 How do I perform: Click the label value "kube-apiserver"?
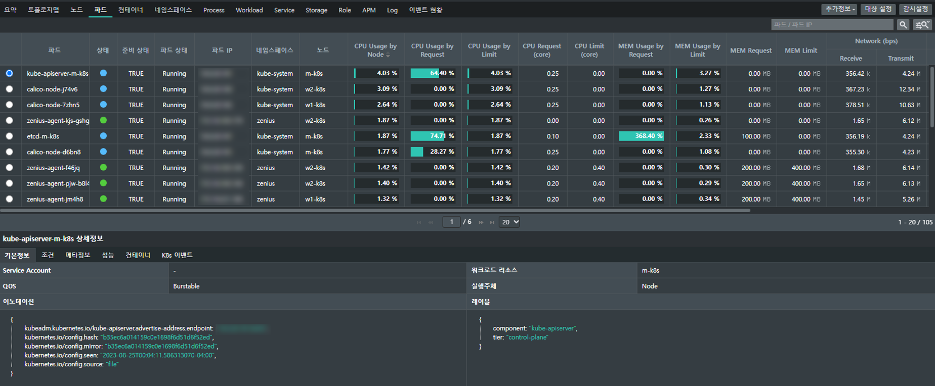[552, 328]
